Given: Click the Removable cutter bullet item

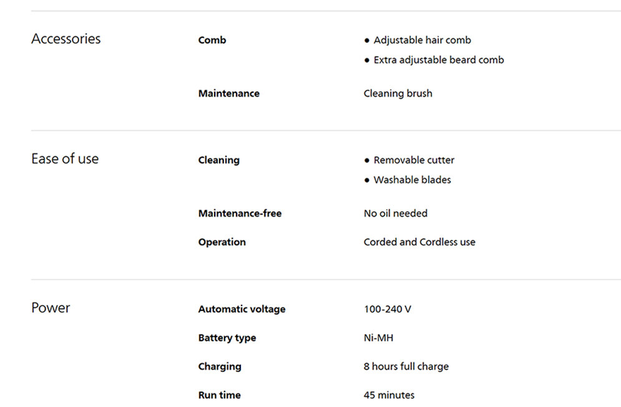Looking at the screenshot, I should 414,160.
